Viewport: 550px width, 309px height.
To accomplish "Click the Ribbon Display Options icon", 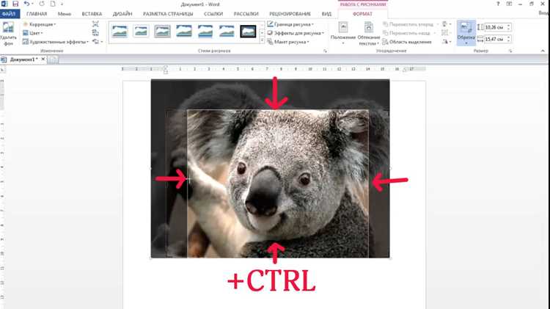I will [x=510, y=4].
